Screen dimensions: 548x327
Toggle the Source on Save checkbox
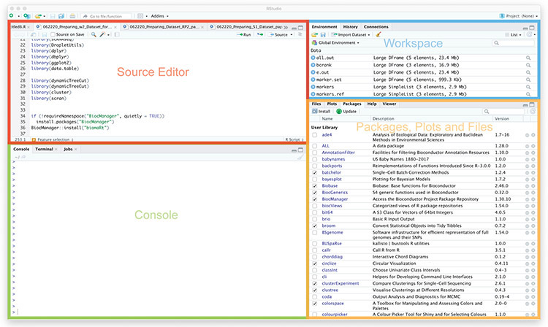point(53,34)
